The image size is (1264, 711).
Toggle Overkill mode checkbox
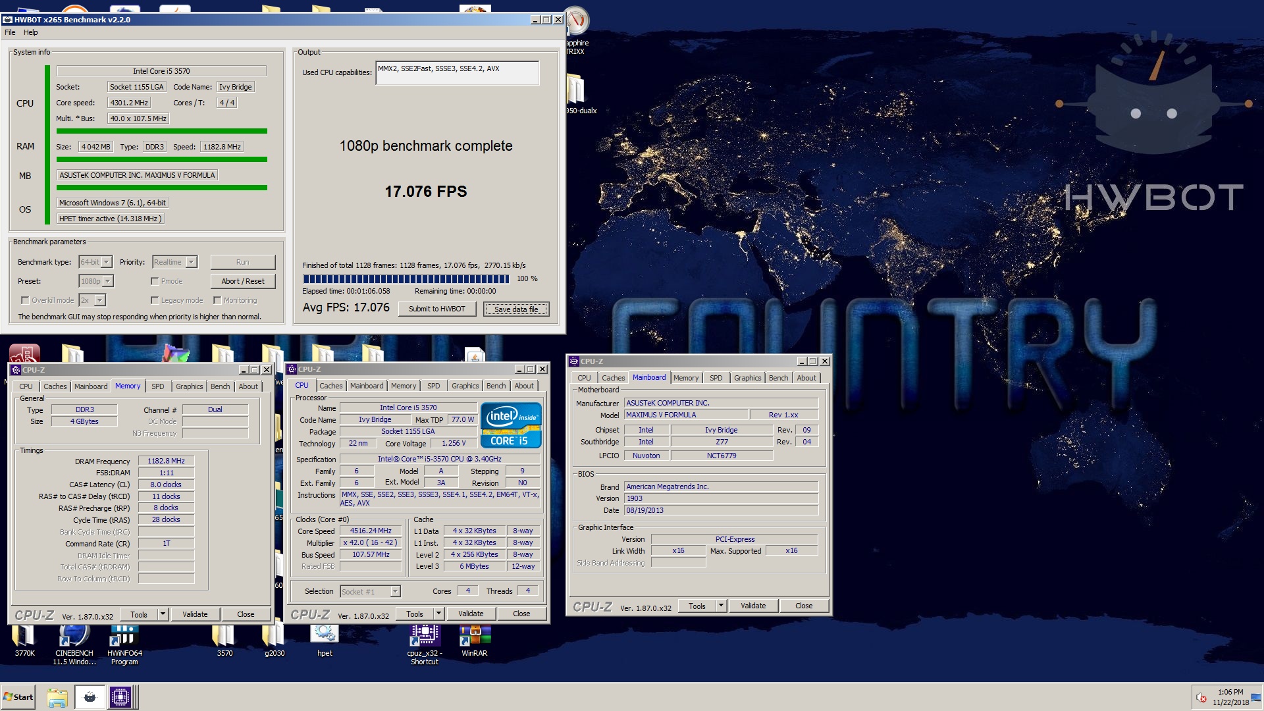[x=25, y=300]
